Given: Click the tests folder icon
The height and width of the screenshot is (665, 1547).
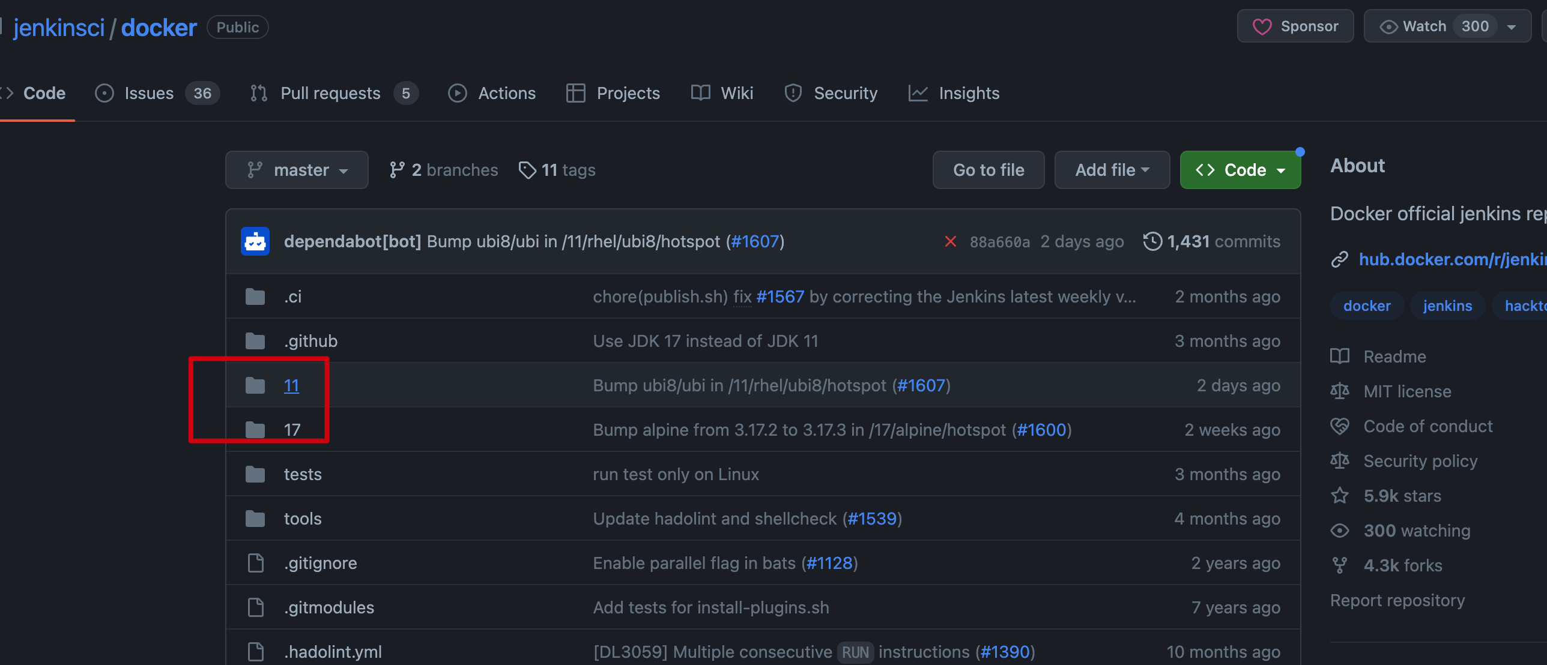Looking at the screenshot, I should pyautogui.click(x=255, y=474).
